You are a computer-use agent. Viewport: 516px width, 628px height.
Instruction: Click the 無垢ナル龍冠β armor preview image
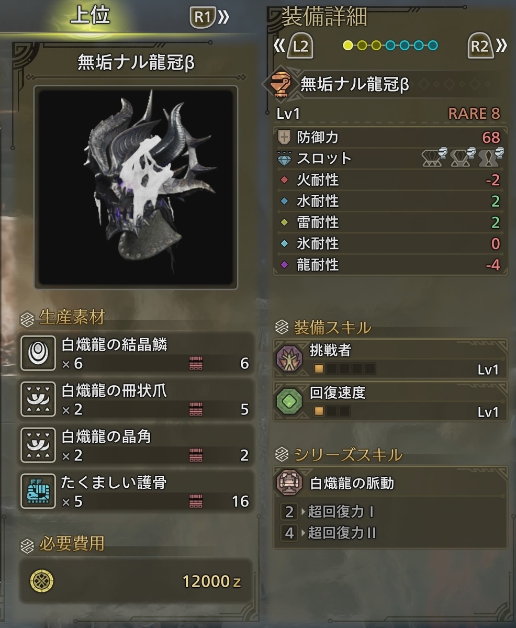click(136, 187)
